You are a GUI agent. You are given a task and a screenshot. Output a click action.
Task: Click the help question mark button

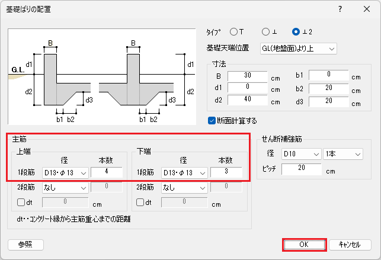coord(340,9)
